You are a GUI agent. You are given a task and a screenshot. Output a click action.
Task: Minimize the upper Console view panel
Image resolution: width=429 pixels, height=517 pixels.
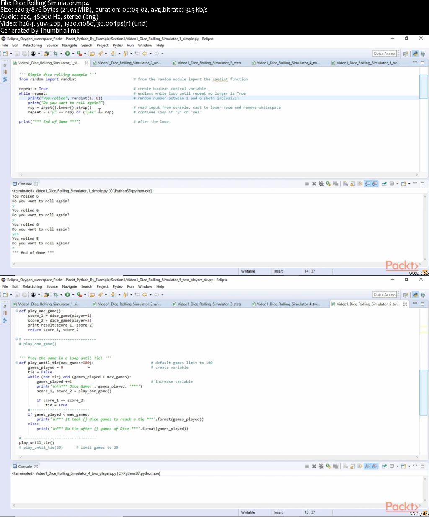tap(415, 183)
